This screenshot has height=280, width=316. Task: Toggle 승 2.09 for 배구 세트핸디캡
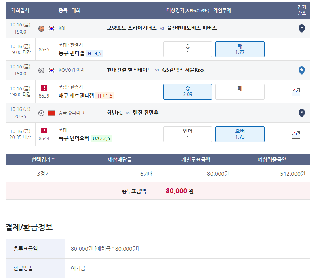coord(187,92)
